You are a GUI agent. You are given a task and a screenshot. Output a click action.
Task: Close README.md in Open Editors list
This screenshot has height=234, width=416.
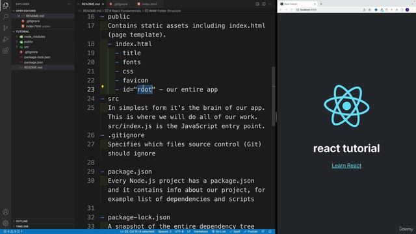point(19,16)
